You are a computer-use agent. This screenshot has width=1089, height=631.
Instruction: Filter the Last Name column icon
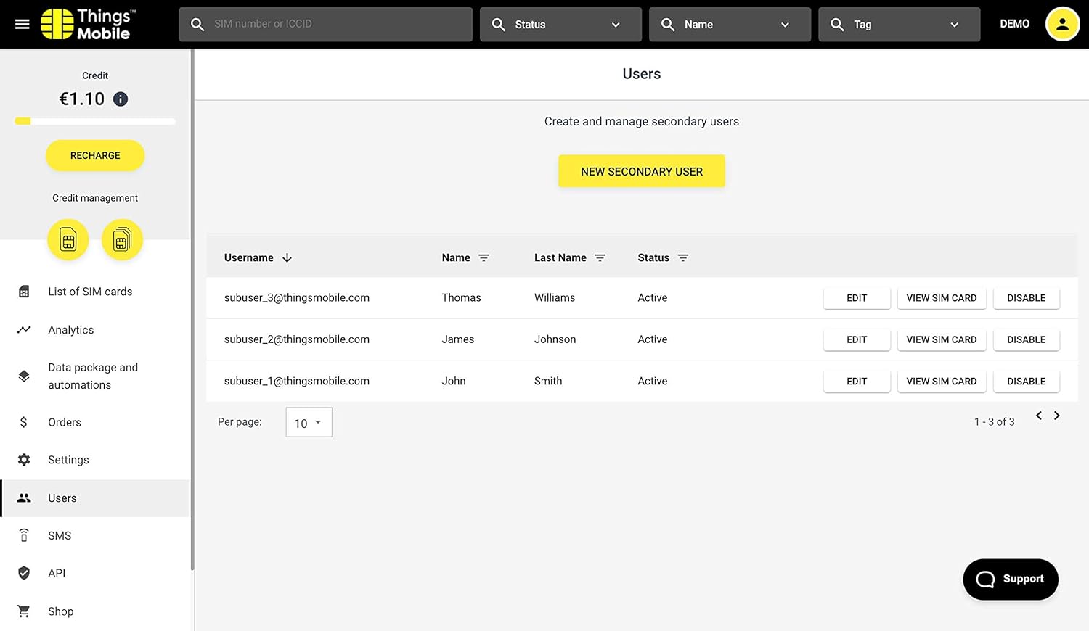pyautogui.click(x=600, y=257)
